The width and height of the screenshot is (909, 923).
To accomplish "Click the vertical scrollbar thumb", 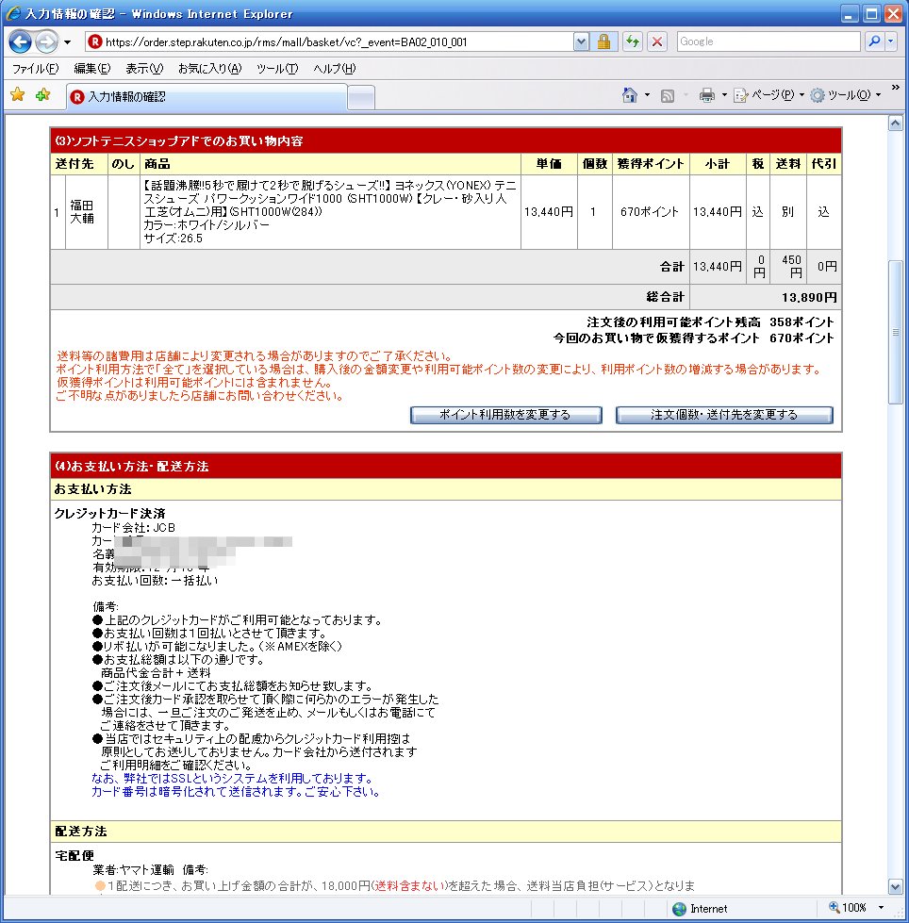I will pos(896,332).
